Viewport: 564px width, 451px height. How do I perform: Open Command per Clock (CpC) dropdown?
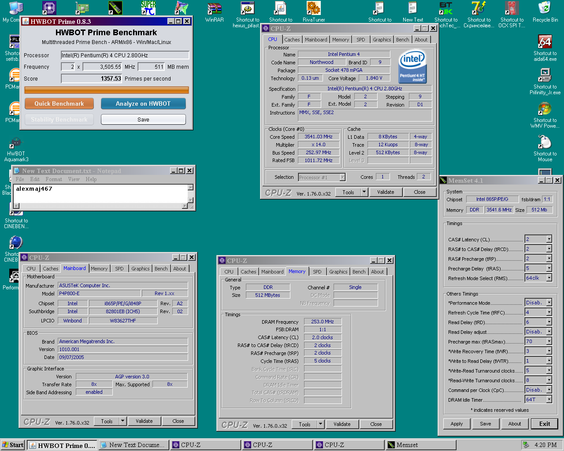point(549,390)
